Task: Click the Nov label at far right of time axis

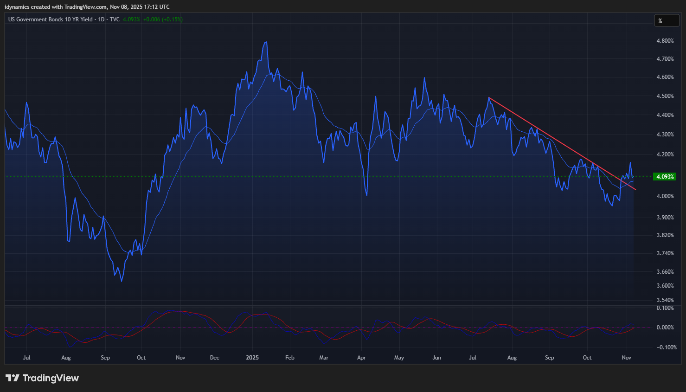Action: click(x=626, y=358)
